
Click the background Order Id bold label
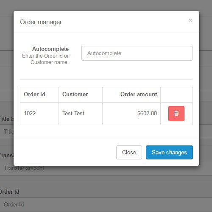pyautogui.click(x=9, y=192)
